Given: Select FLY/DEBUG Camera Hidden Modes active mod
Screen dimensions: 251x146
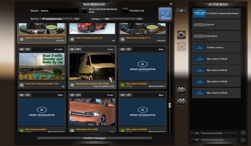Looking at the screenshot, I should (216, 13).
